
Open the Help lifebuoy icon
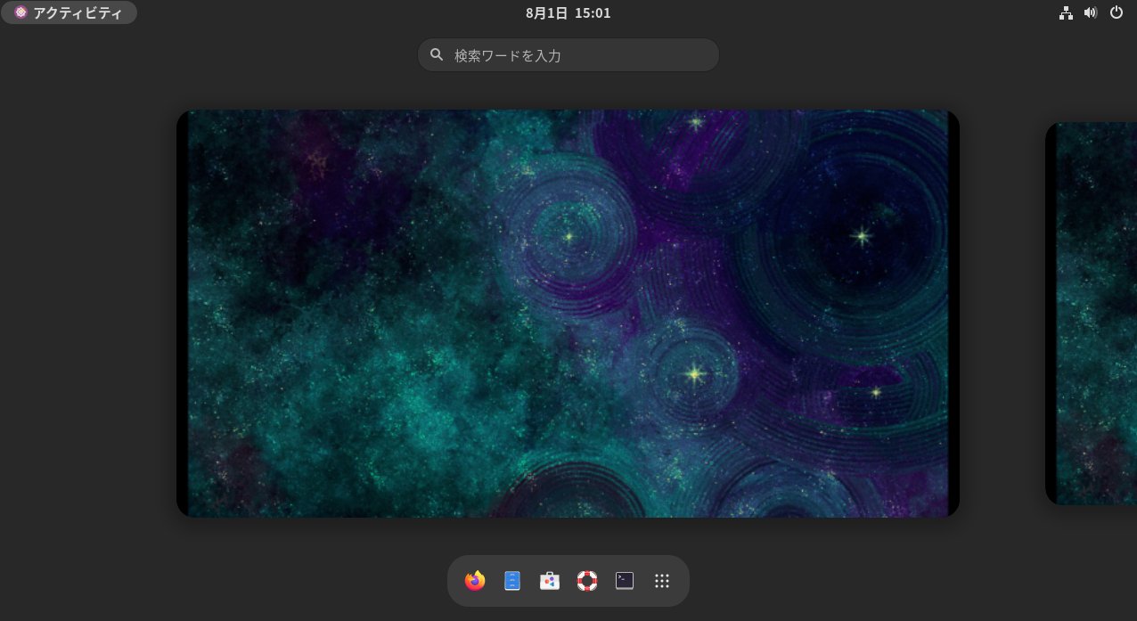(587, 581)
